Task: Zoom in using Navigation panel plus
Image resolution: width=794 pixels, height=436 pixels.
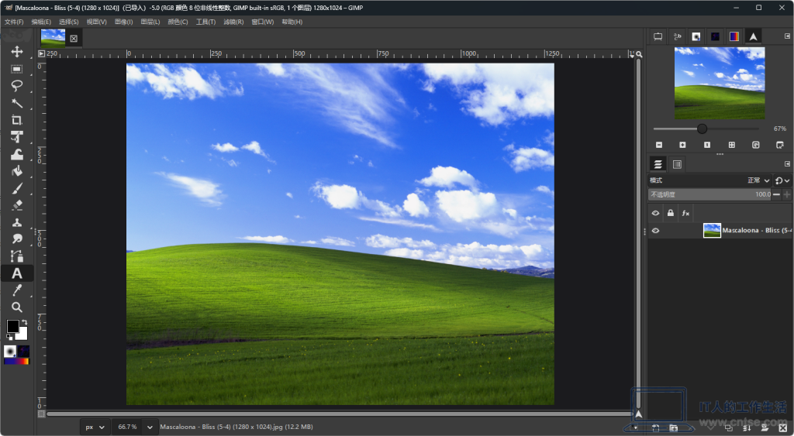Action: pyautogui.click(x=682, y=145)
